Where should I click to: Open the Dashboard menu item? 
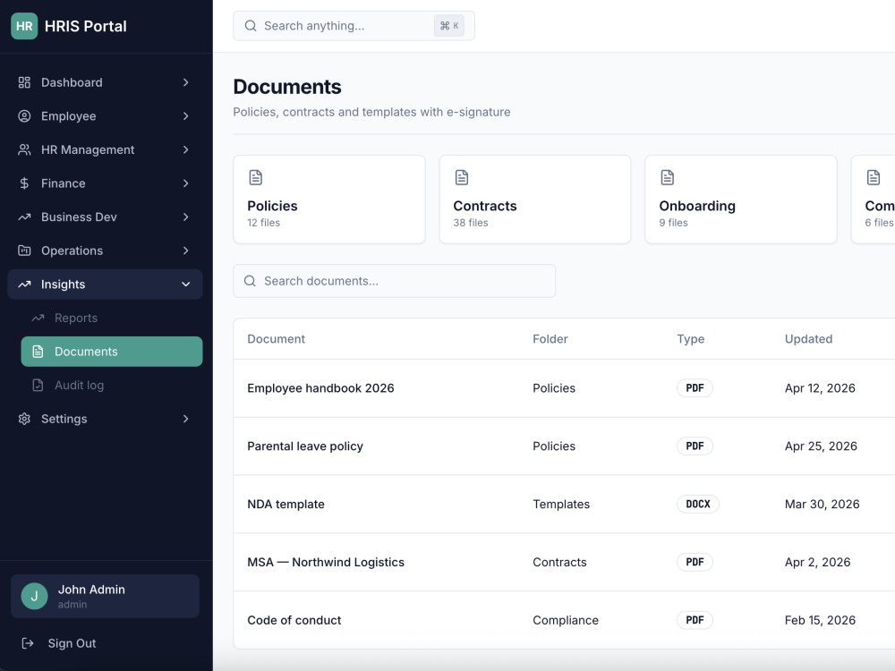coord(105,82)
